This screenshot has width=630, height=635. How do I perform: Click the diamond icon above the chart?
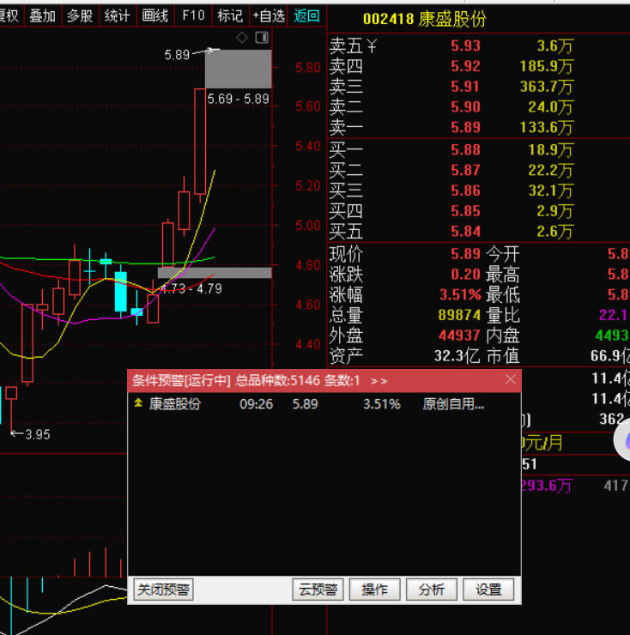pyautogui.click(x=242, y=38)
